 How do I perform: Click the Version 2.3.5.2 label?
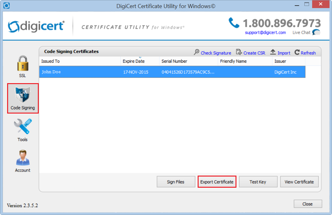click(x=22, y=205)
